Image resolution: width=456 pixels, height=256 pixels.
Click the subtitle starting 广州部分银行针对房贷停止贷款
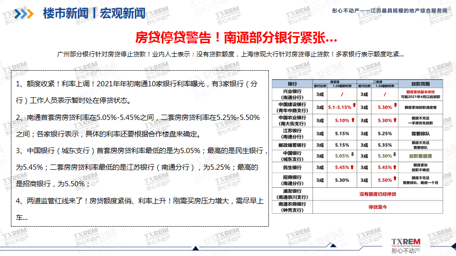point(230,54)
